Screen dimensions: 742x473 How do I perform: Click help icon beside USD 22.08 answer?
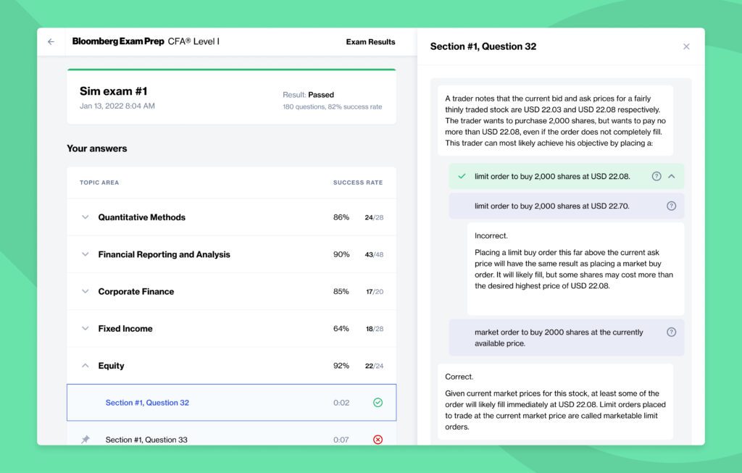point(656,176)
